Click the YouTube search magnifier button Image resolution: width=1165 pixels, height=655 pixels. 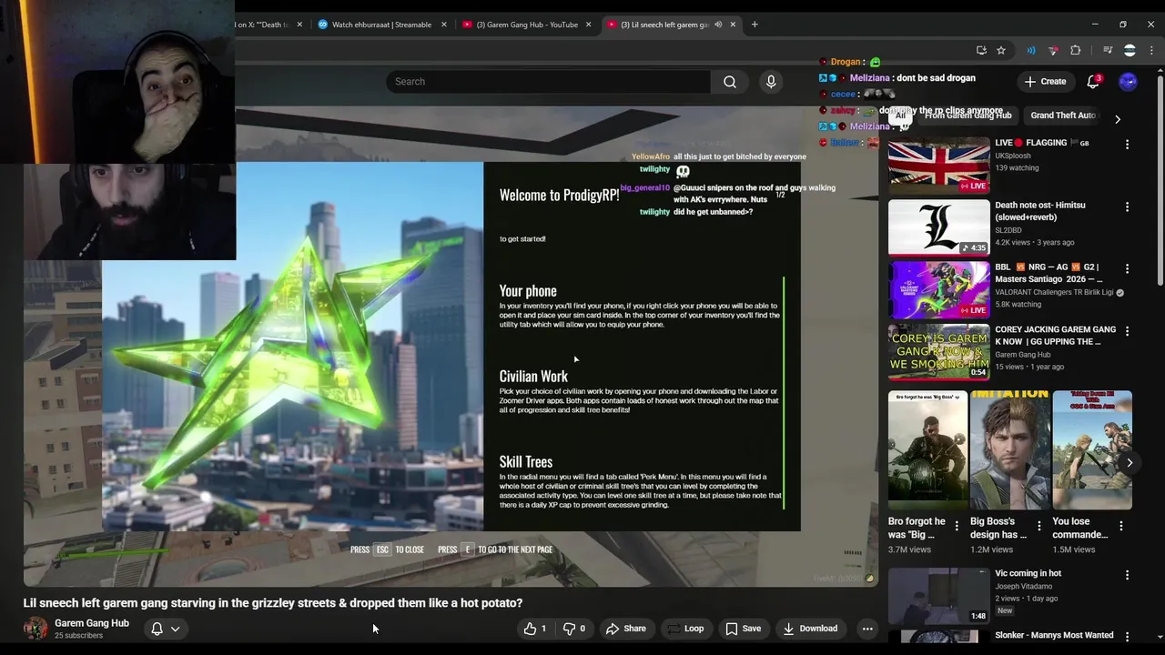pos(730,82)
